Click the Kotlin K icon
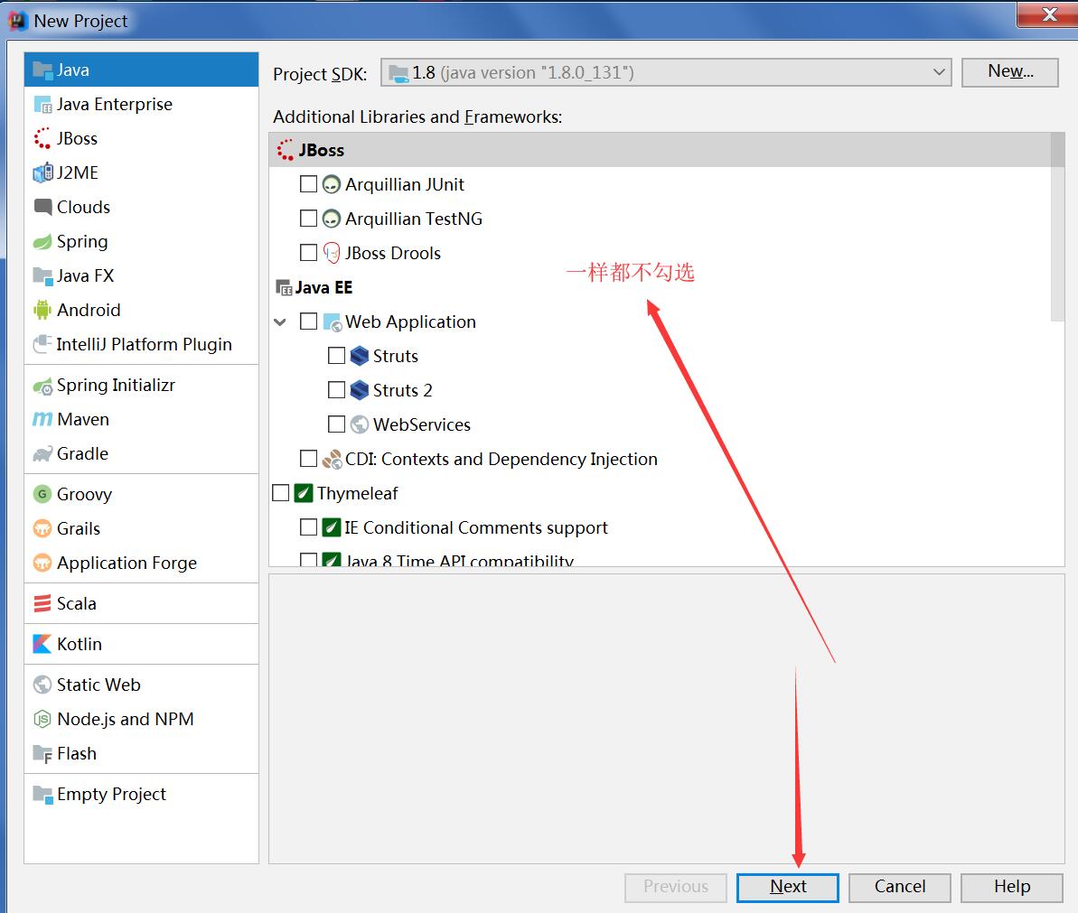Screen dimensions: 1078x913 42,644
